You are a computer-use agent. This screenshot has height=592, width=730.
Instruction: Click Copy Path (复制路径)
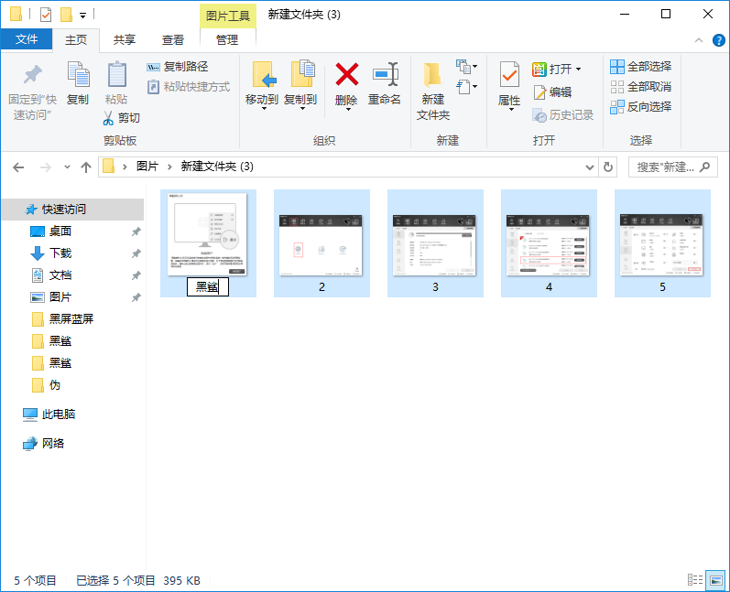pyautogui.click(x=178, y=66)
